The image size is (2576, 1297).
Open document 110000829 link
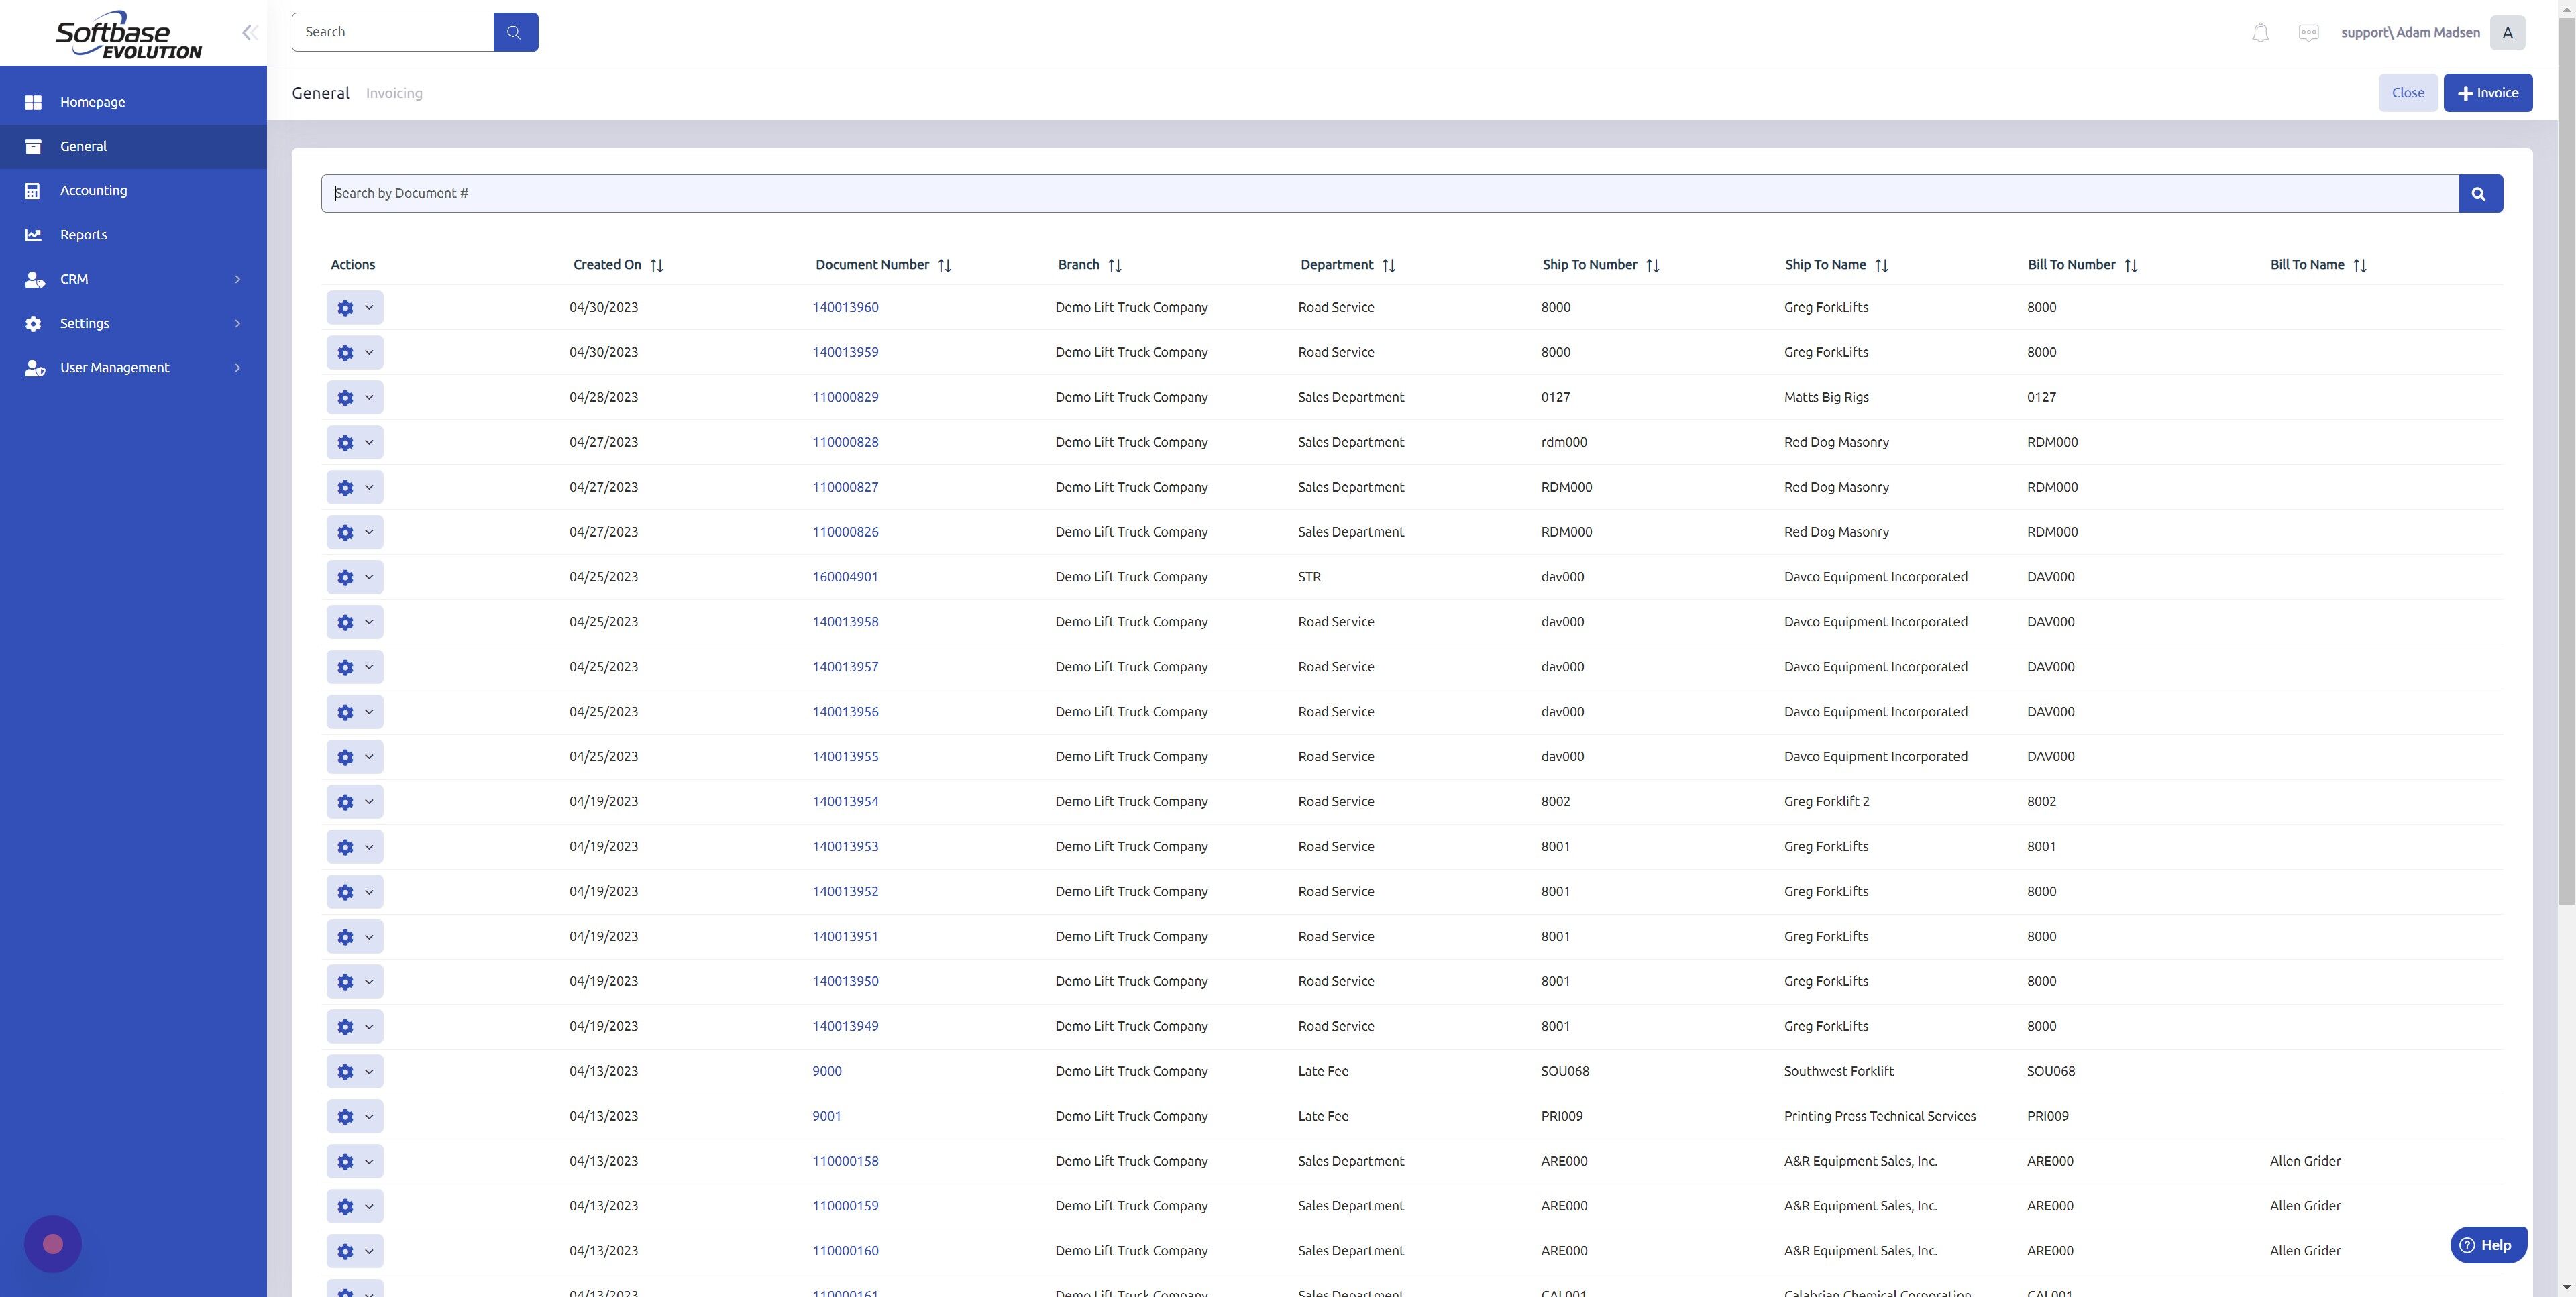click(845, 397)
